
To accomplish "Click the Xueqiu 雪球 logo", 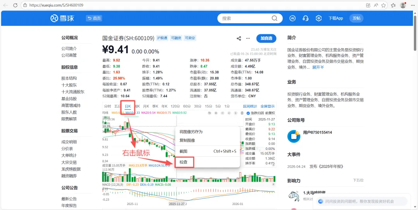I will [63, 18].
